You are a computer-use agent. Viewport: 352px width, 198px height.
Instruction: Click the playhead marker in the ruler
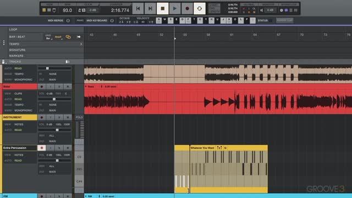coord(175,38)
